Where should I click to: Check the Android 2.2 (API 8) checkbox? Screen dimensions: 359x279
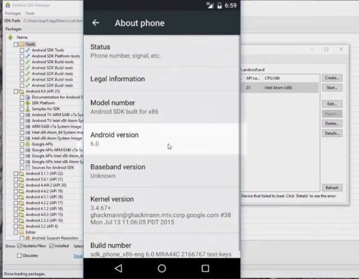[16, 226]
